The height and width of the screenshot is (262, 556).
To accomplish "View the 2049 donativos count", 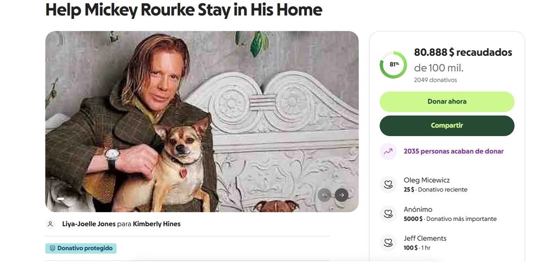I will click(x=435, y=80).
